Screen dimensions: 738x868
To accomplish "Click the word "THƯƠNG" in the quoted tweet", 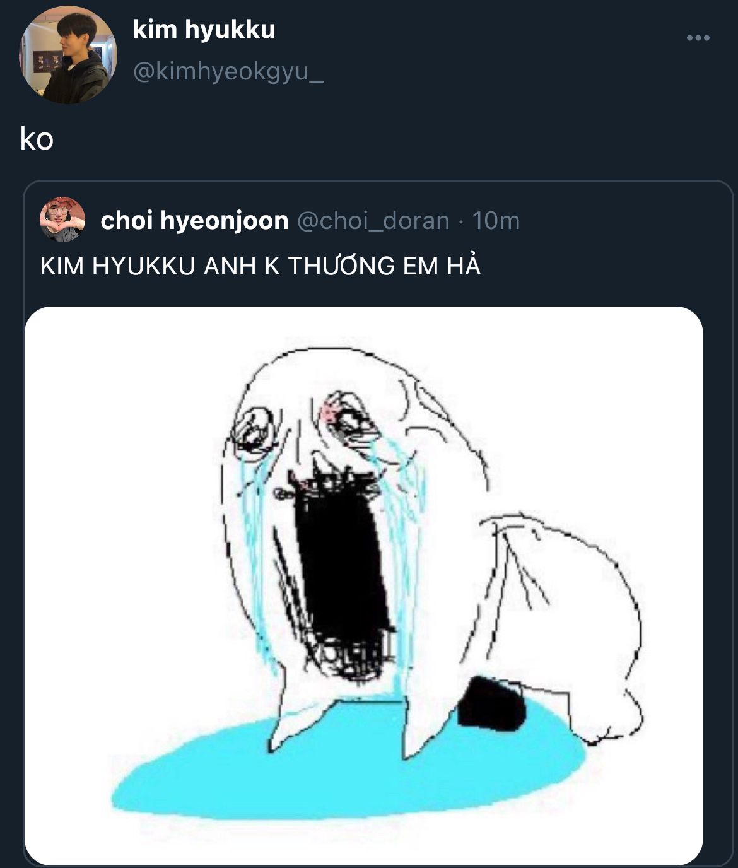I will (341, 266).
